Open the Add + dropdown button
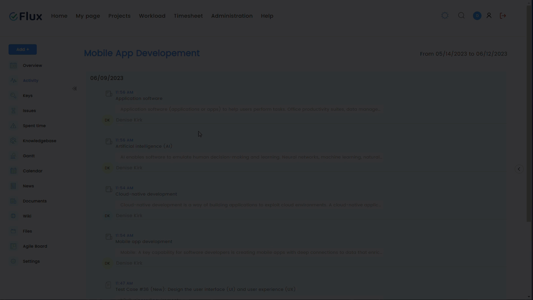This screenshot has height=300, width=533. (23, 49)
